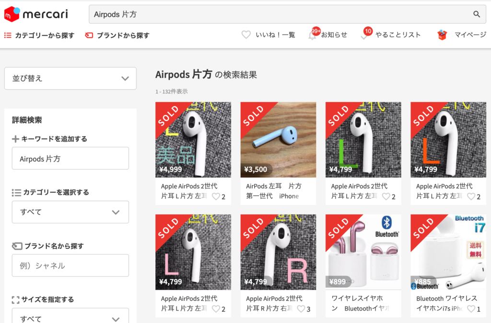Click the 'ブランド名から探す' label

[54, 246]
